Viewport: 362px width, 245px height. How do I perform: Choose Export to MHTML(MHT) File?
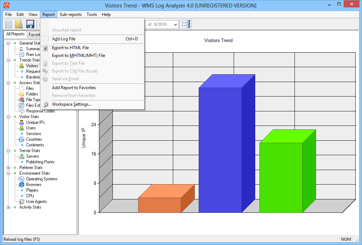pyautogui.click(x=92, y=56)
